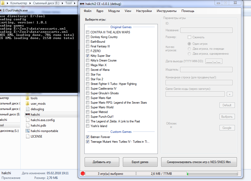
Task: Select the hakchi application icon in Explorer
Action: point(28,114)
